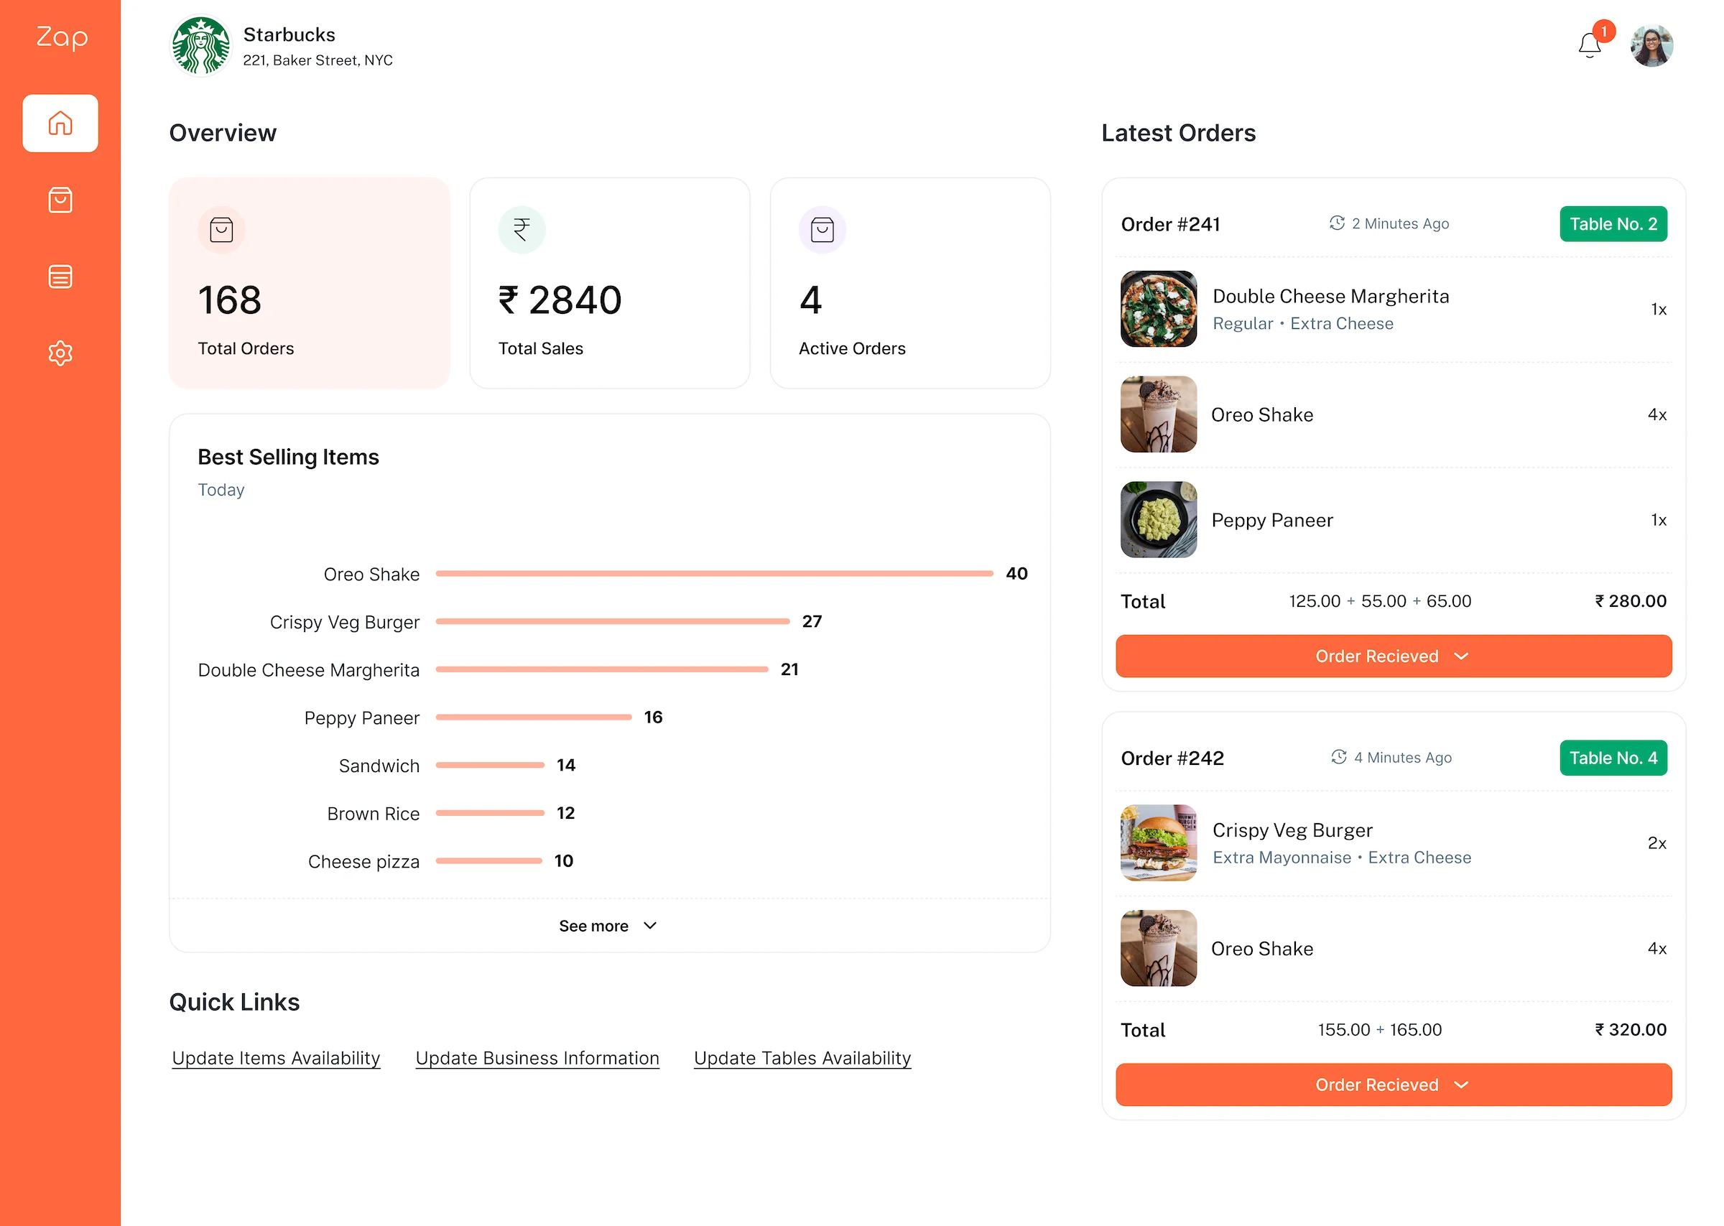Click the rupee icon on Total Sales card
The width and height of the screenshot is (1724, 1226).
[522, 230]
